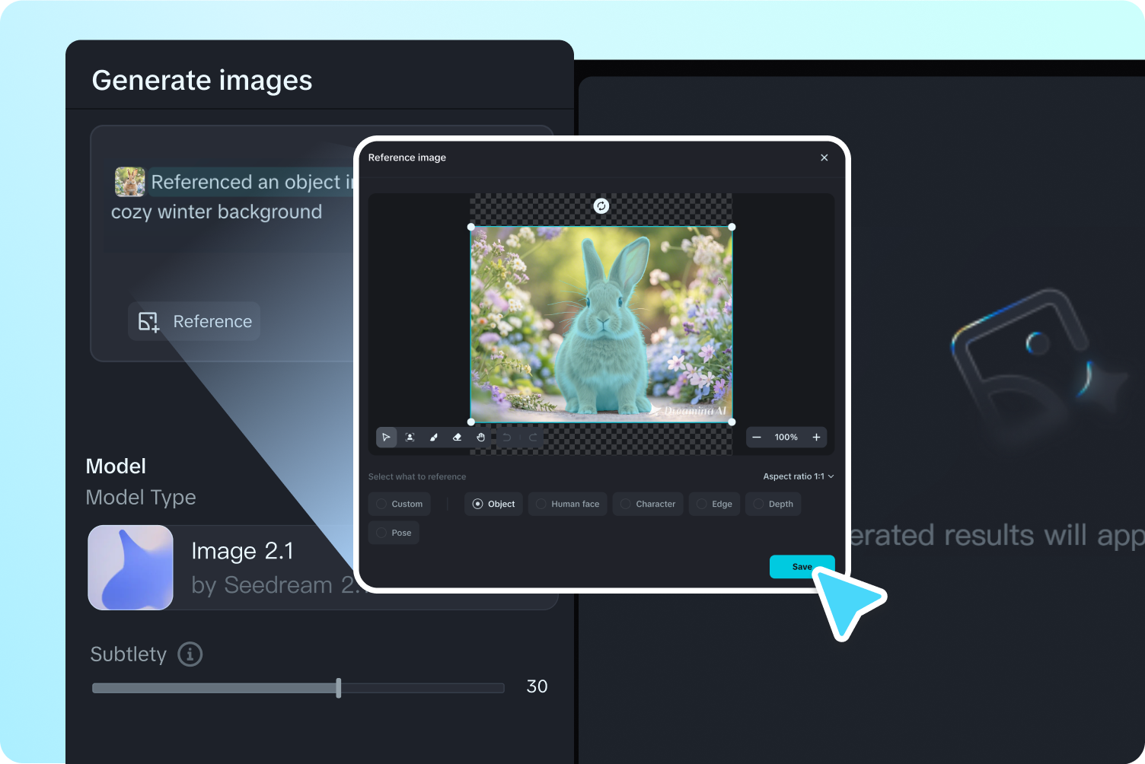Click the Subtlety info icon
This screenshot has width=1145, height=764.
(190, 654)
